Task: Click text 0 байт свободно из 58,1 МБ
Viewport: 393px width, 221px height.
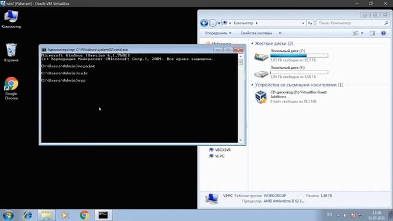Action: [x=294, y=101]
